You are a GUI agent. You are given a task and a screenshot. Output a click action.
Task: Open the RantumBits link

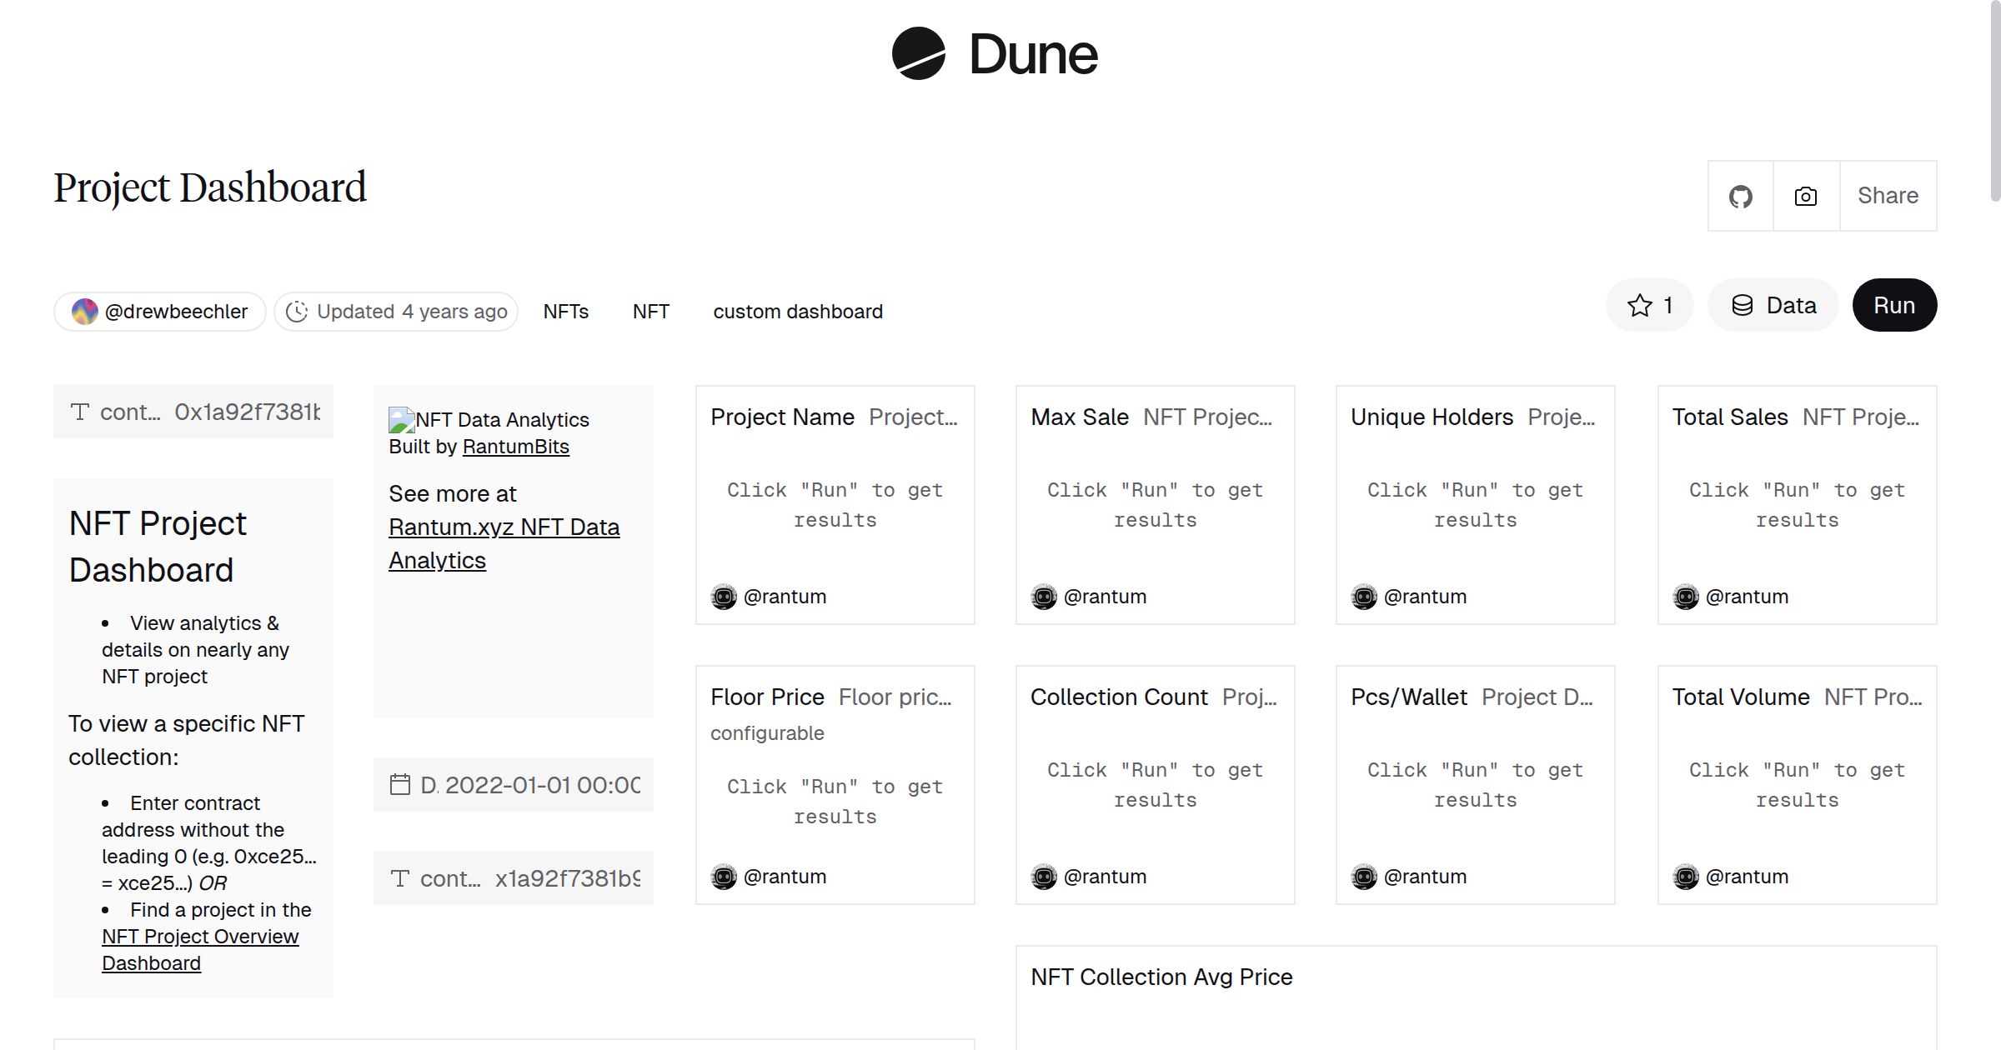tap(515, 447)
